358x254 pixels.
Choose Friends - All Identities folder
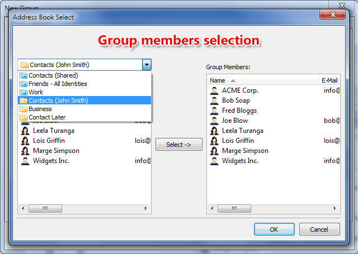coord(84,84)
